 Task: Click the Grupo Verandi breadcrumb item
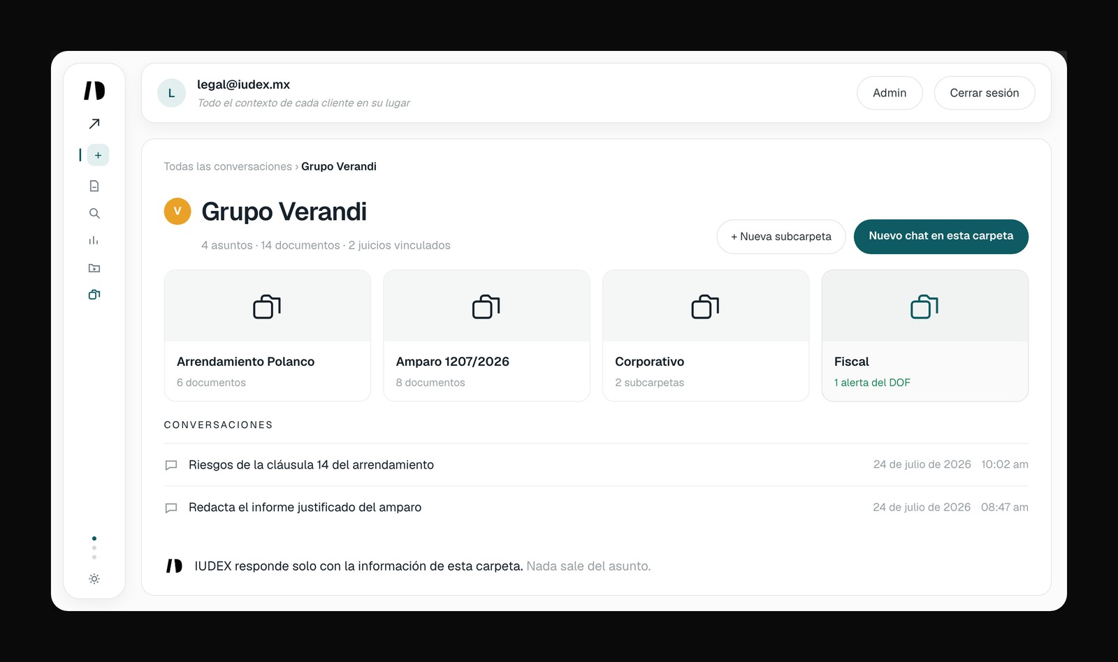339,166
